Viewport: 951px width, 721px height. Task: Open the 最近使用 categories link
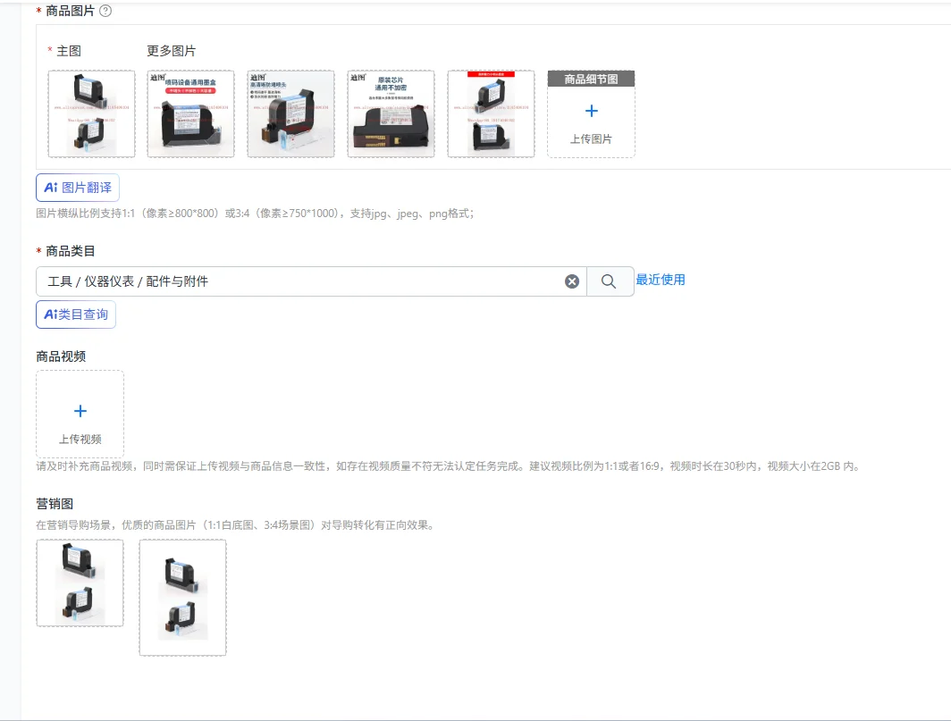pyautogui.click(x=661, y=280)
